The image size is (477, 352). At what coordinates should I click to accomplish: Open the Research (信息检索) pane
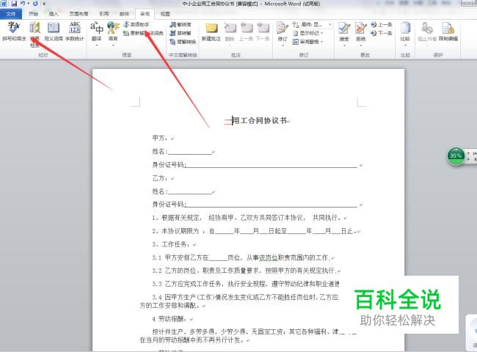pyautogui.click(x=35, y=34)
